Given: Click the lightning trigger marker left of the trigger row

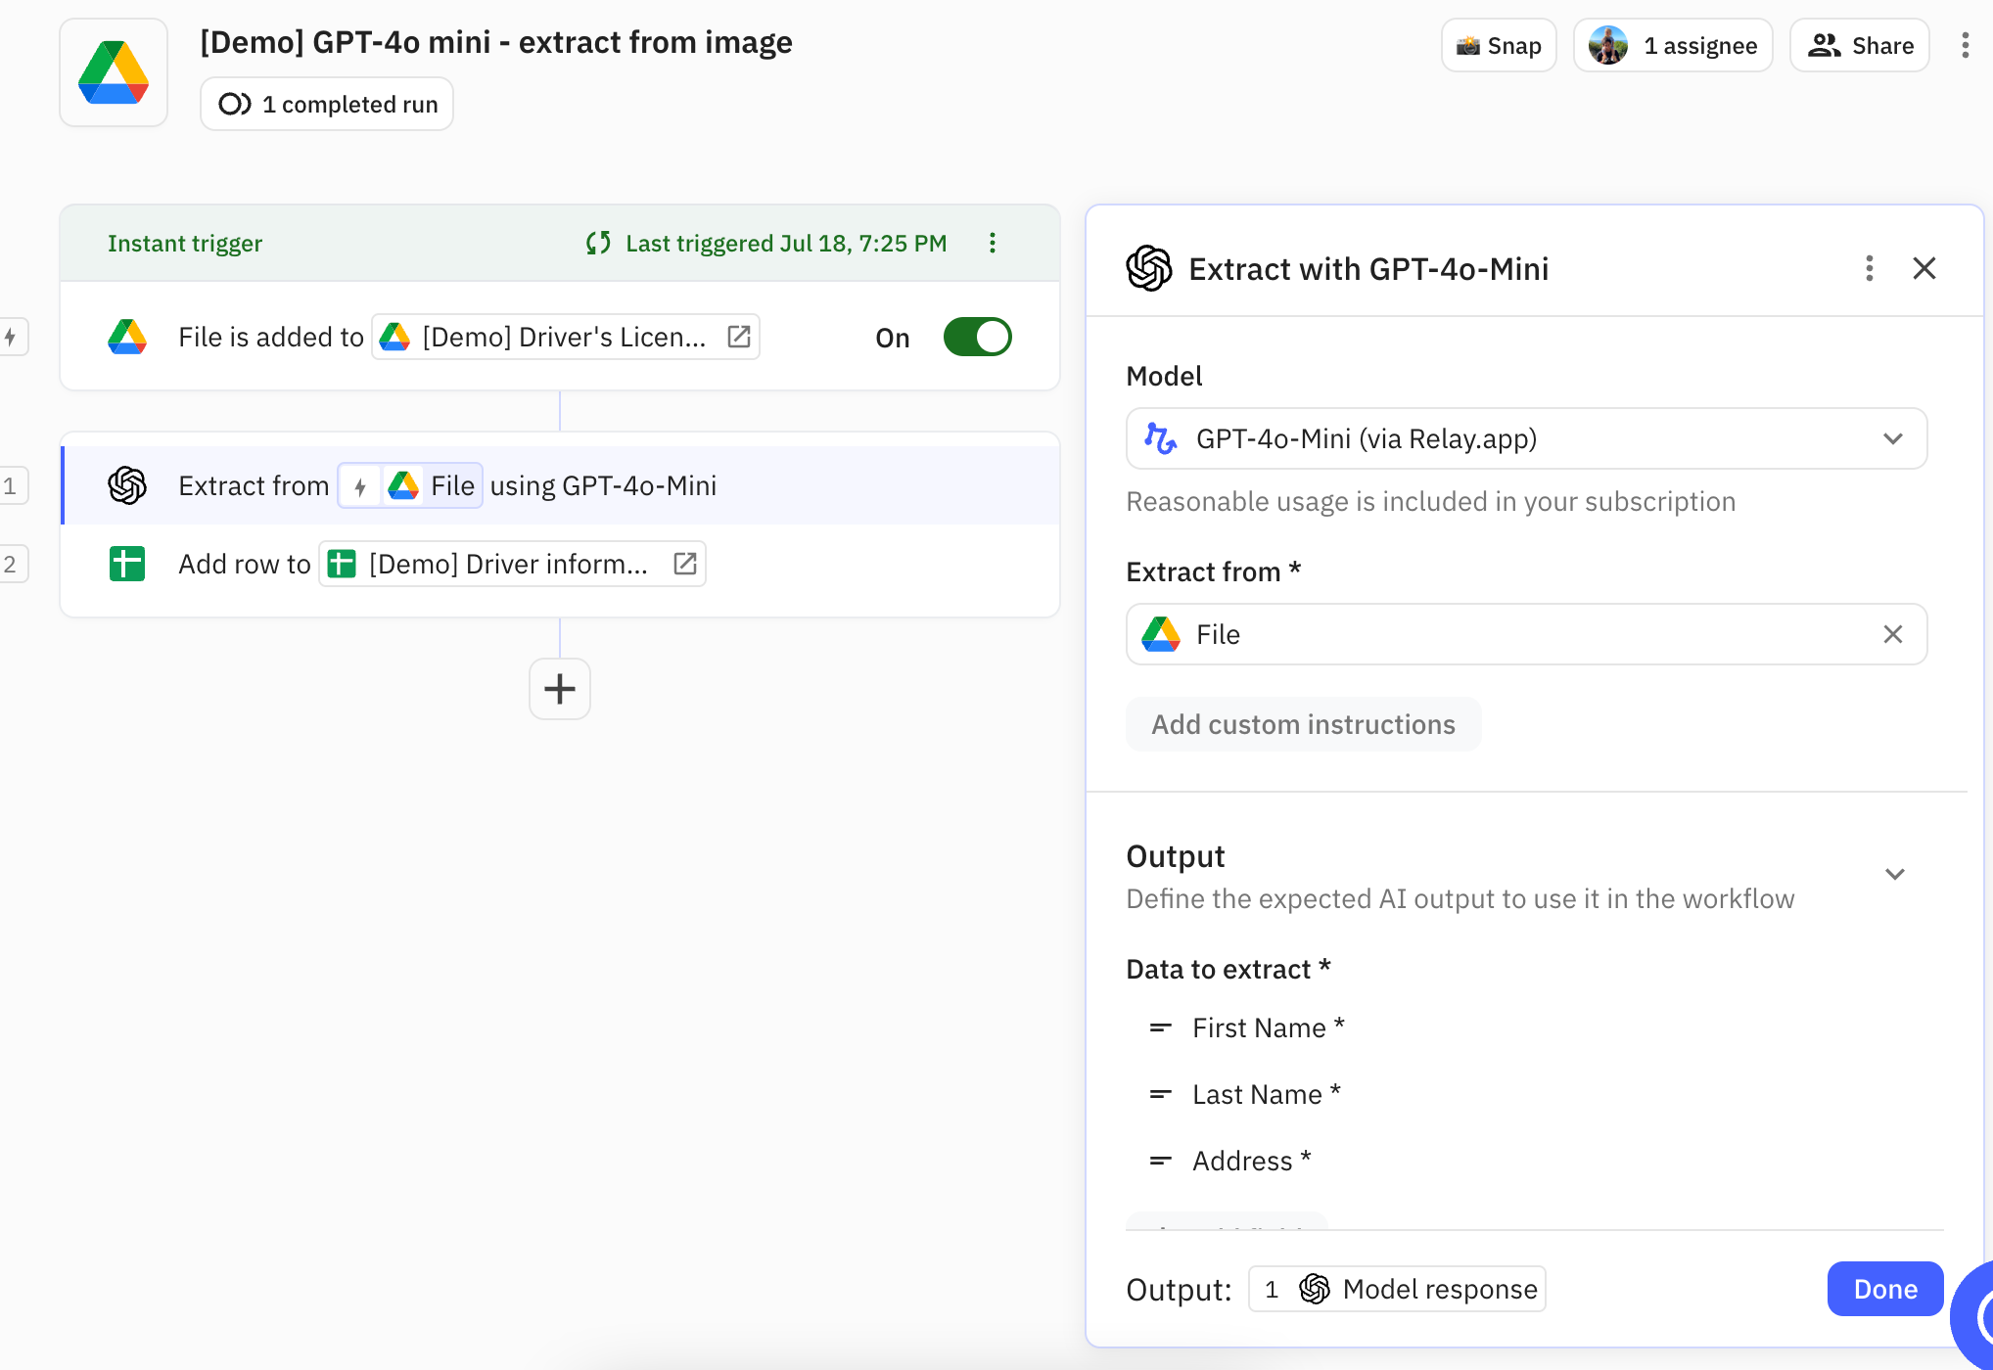Looking at the screenshot, I should click(x=12, y=337).
